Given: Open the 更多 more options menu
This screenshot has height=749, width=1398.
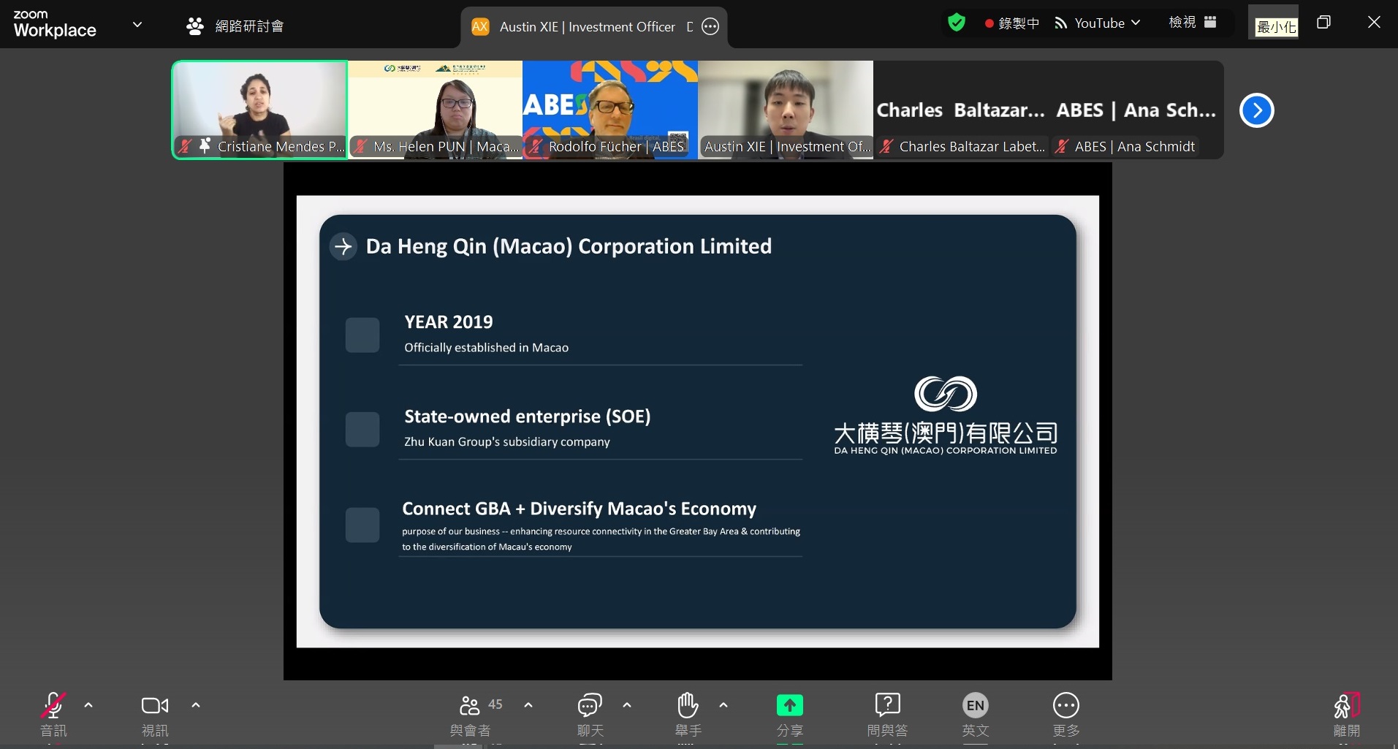Looking at the screenshot, I should coord(1066,714).
